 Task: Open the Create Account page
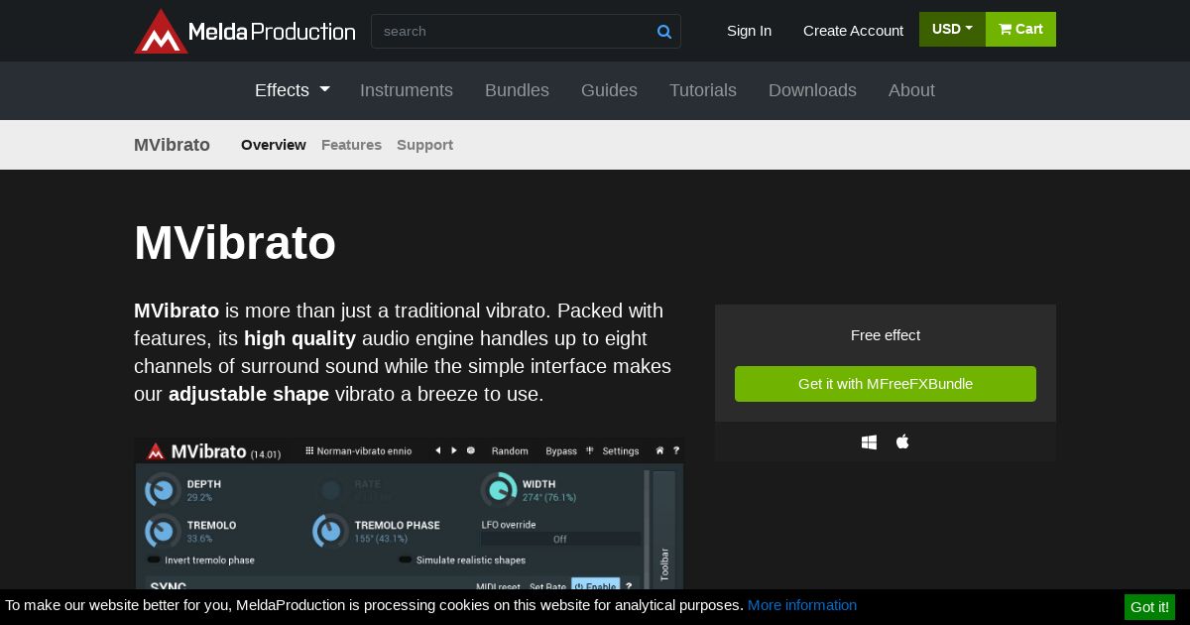pyautogui.click(x=853, y=31)
